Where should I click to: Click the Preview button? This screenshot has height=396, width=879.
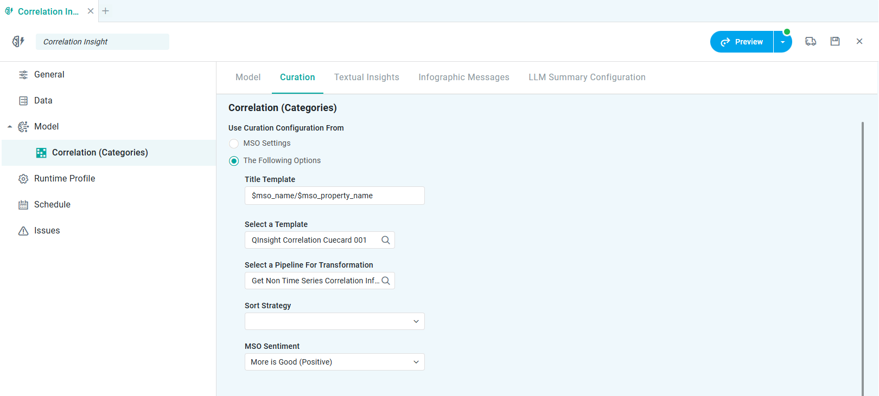click(x=742, y=42)
